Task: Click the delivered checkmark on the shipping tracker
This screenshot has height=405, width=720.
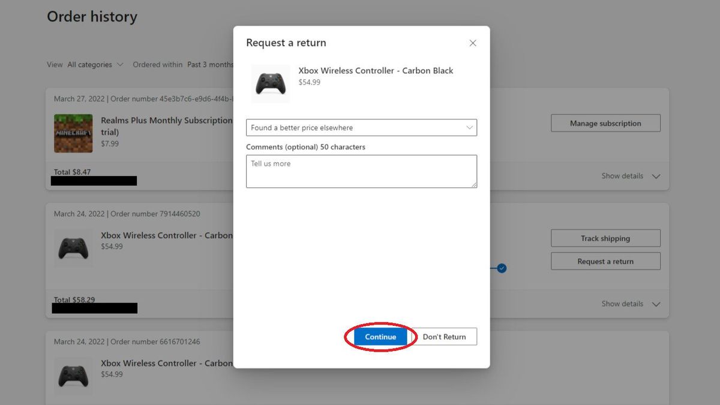Action: click(x=500, y=268)
